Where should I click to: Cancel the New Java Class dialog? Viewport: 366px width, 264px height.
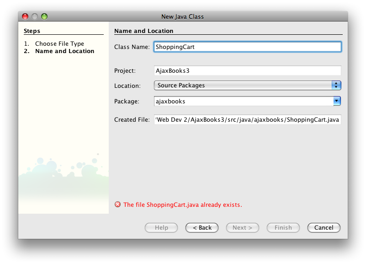(324, 227)
